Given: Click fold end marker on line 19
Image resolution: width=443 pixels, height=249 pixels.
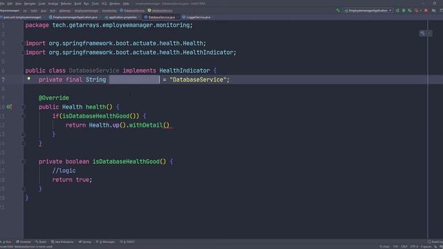Looking at the screenshot, I should click(x=23, y=189).
